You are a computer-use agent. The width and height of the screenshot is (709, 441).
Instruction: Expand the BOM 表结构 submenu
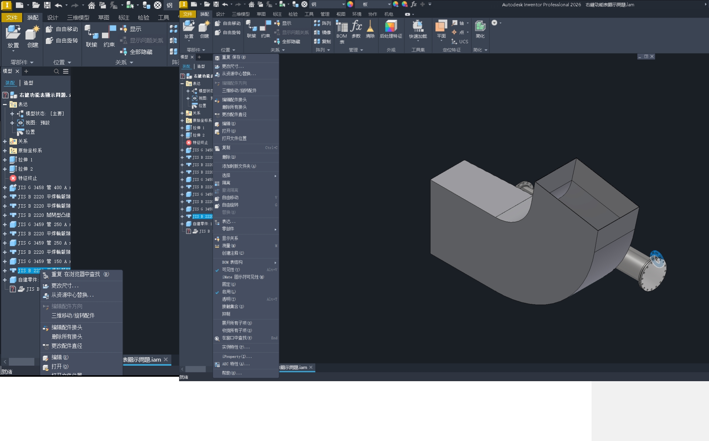(x=246, y=262)
